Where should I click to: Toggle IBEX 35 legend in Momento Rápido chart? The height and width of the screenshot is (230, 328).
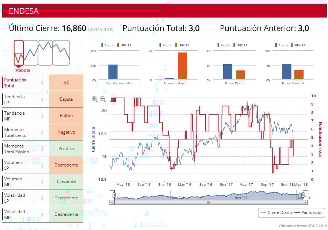(182, 45)
